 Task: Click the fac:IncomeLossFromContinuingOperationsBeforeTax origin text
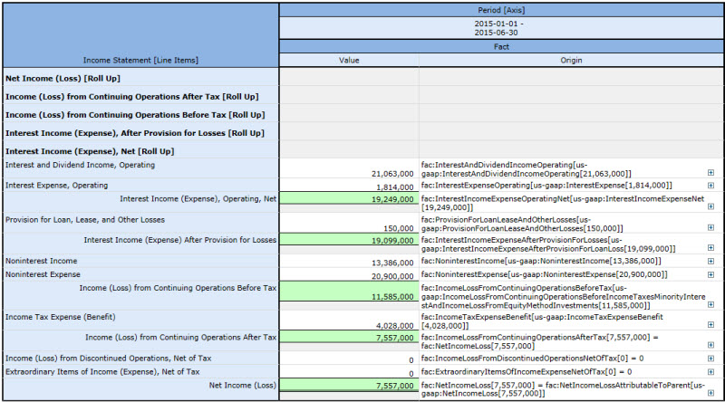(x=563, y=297)
